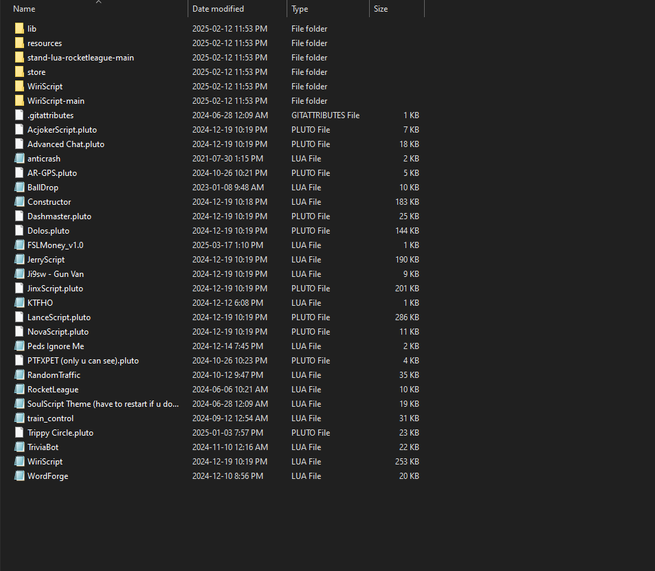
Task: Select the JinxScript.pluto file name
Action: (x=55, y=288)
